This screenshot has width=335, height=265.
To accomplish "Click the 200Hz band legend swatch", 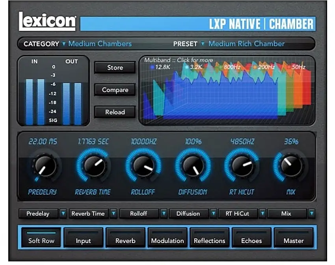I will pyautogui.click(x=255, y=67).
